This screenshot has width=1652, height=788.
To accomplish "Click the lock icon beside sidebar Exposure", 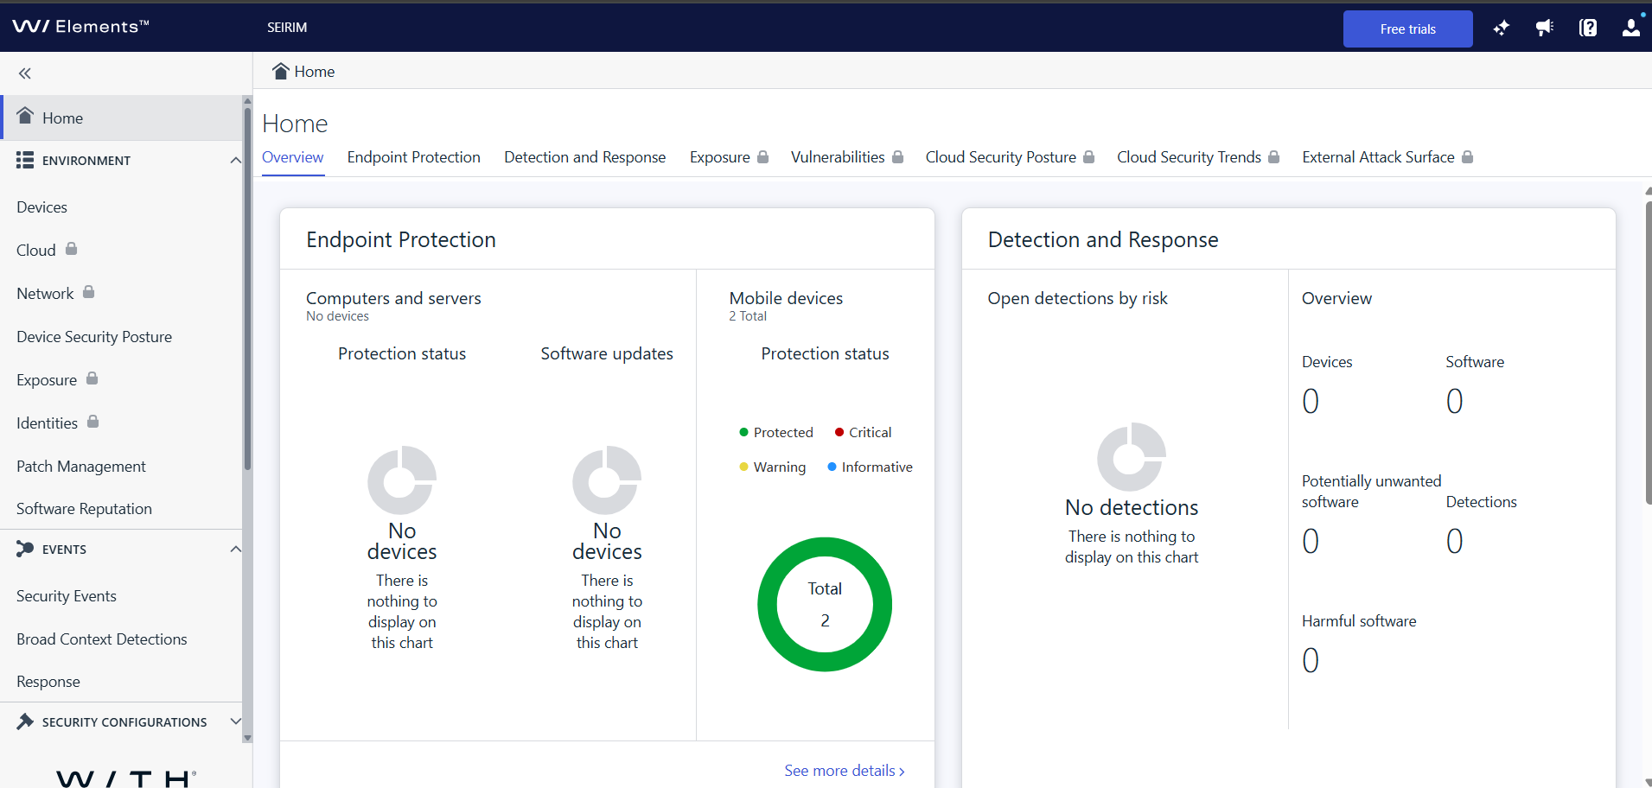I will tap(92, 378).
